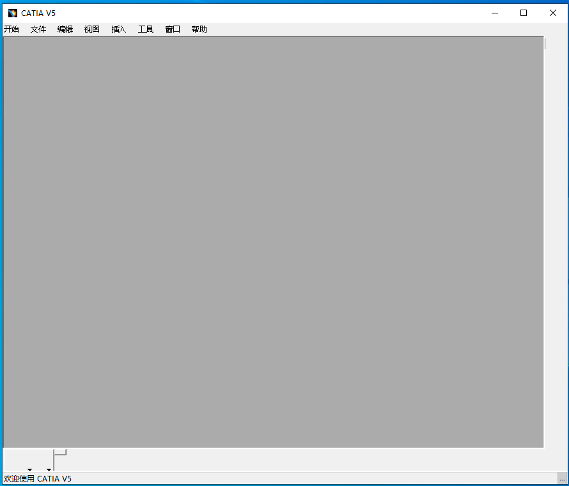
Task: Open the 工具 (Tools) menu
Action: coord(146,29)
